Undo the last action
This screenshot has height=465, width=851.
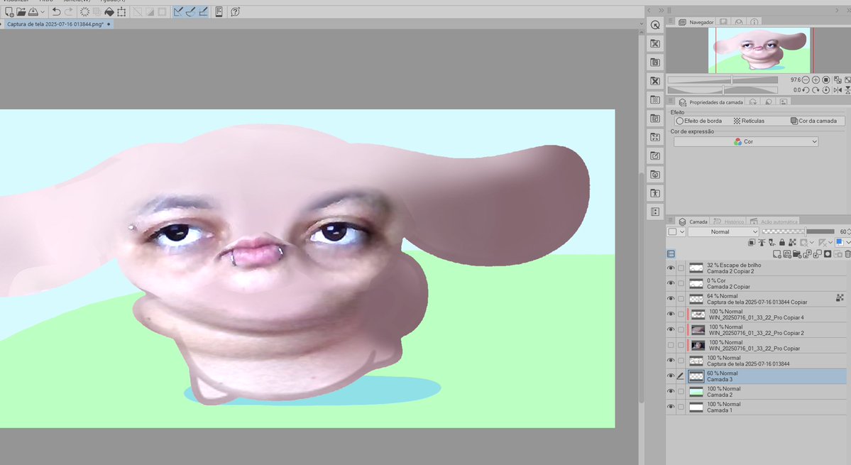[x=56, y=11]
